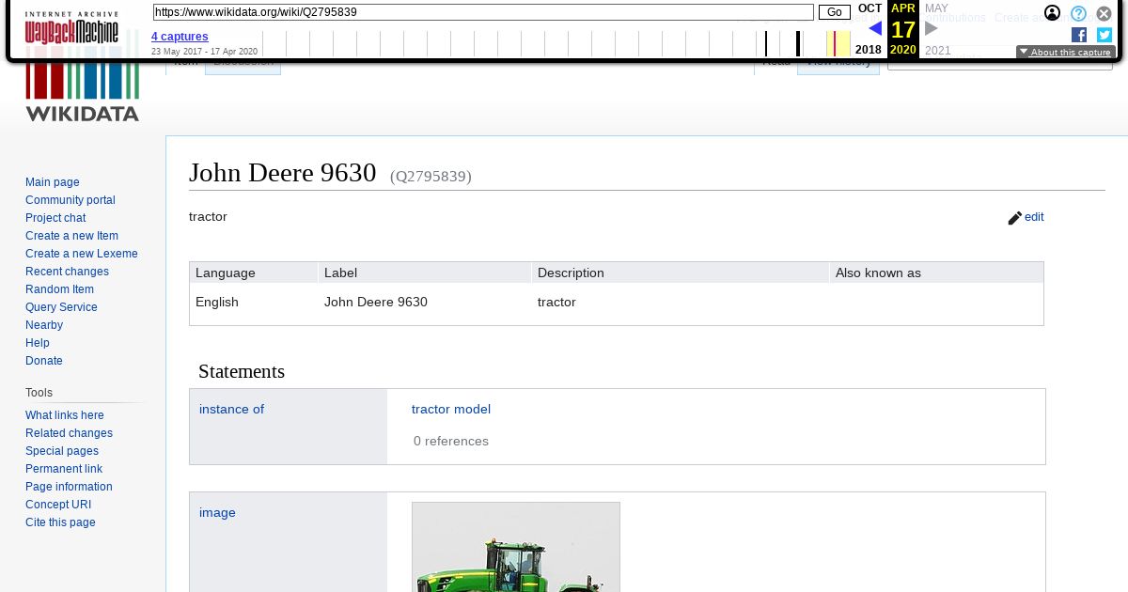The image size is (1128, 592).
Task: Open Help link in sidebar
Action: tap(38, 343)
